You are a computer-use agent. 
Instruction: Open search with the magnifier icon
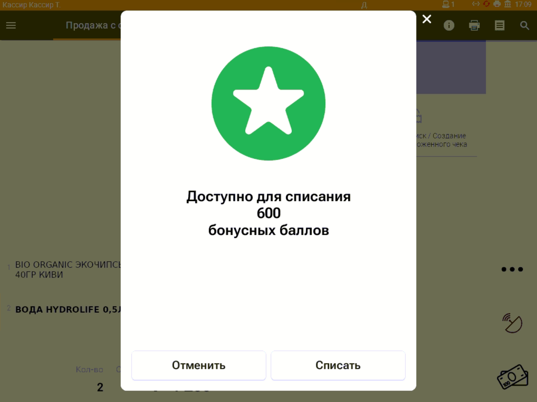[524, 25]
